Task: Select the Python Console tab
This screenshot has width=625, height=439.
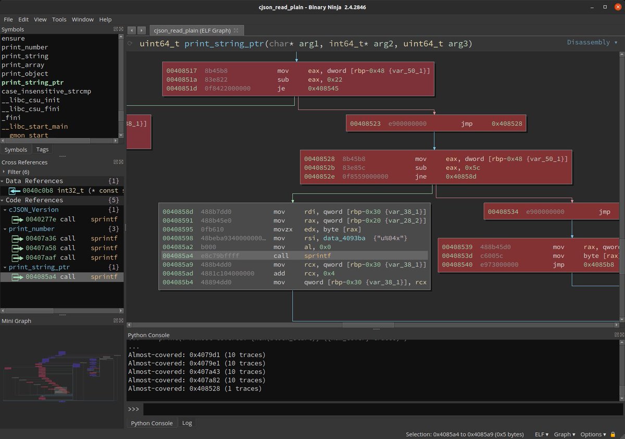Action: coord(152,423)
